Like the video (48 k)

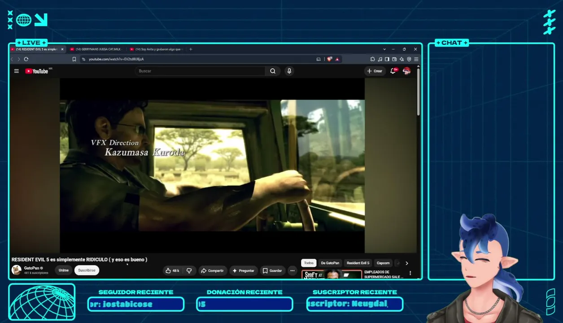(172, 271)
